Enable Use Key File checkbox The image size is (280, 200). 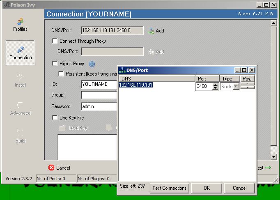tap(55, 118)
